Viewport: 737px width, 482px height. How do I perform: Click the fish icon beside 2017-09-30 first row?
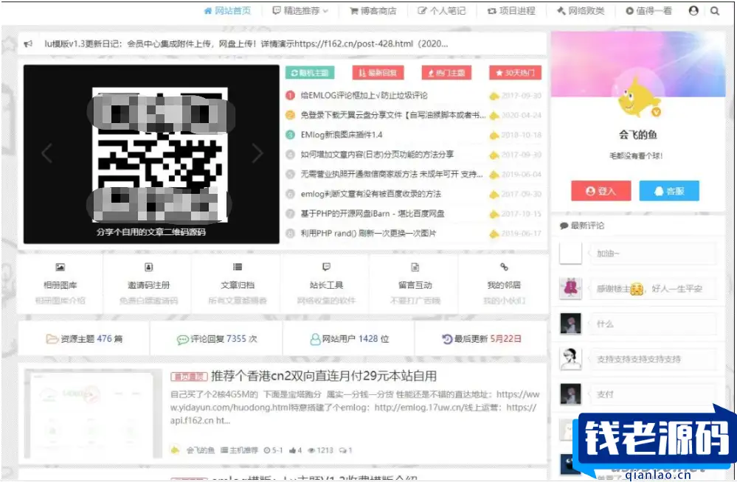point(494,96)
